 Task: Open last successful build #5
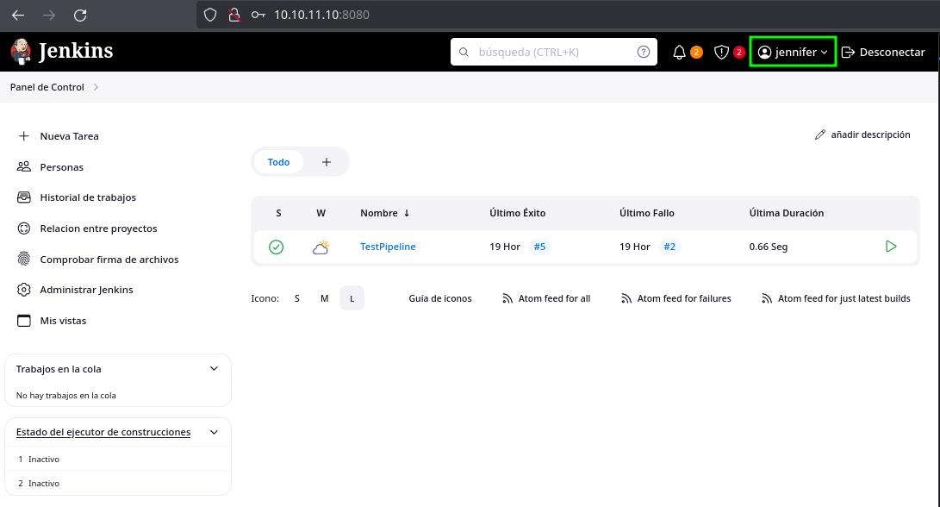pyautogui.click(x=539, y=247)
